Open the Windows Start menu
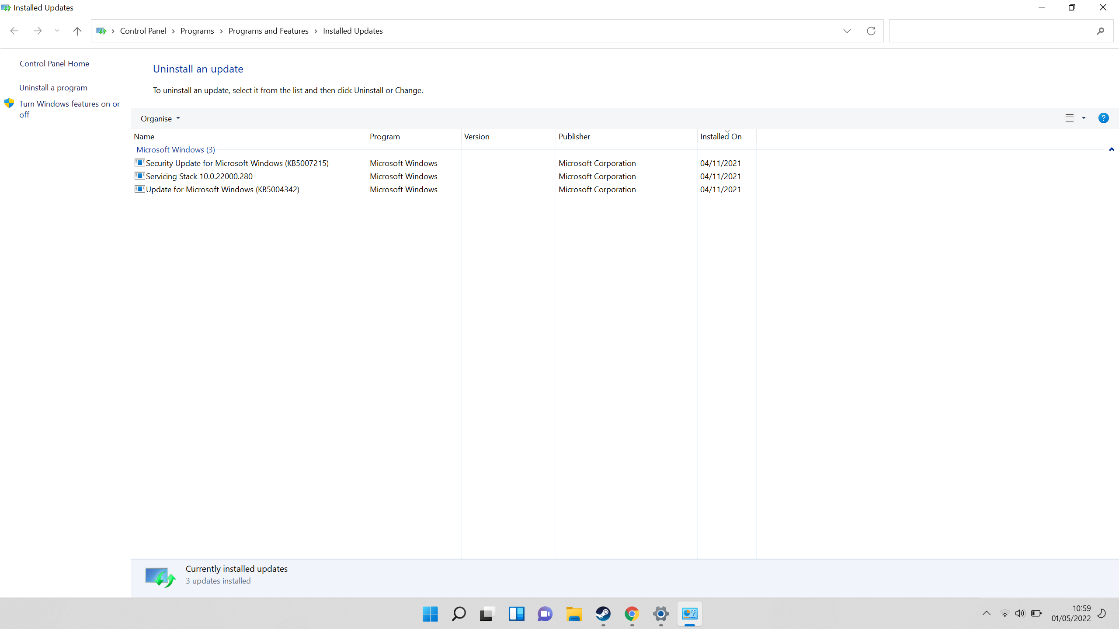 pos(430,614)
